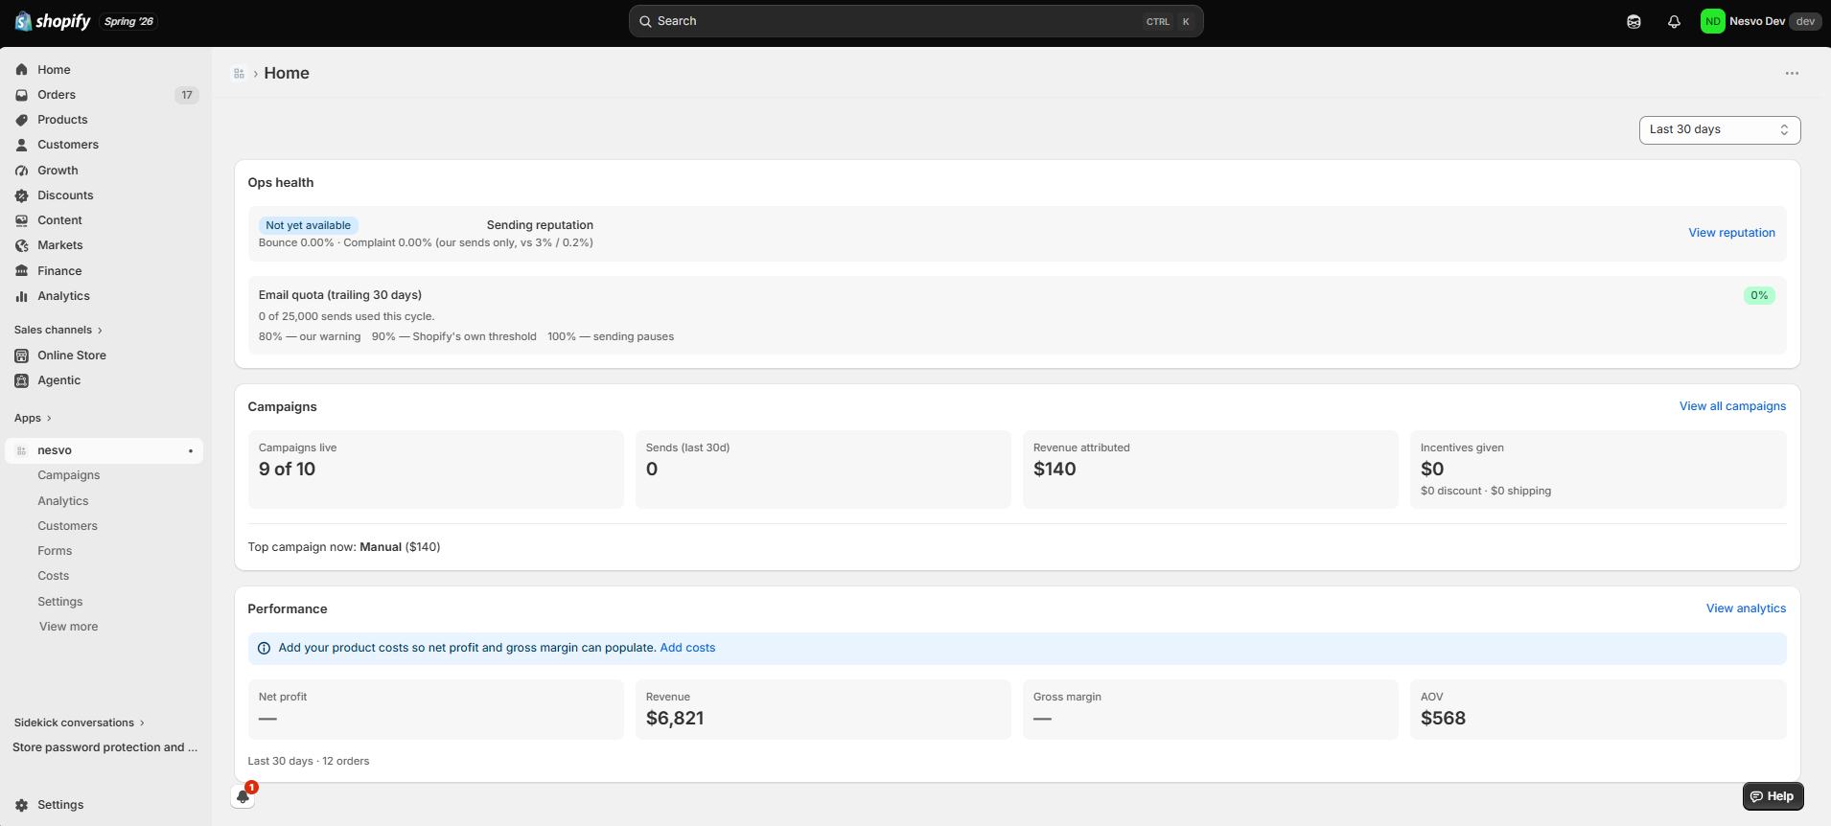
Task: Click the pin dot next to nesvo
Action: pos(191,450)
